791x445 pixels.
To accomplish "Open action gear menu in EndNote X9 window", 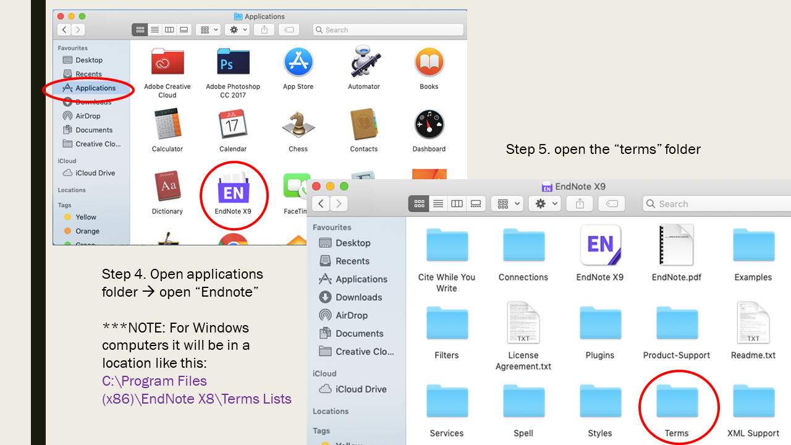I will pyautogui.click(x=545, y=203).
